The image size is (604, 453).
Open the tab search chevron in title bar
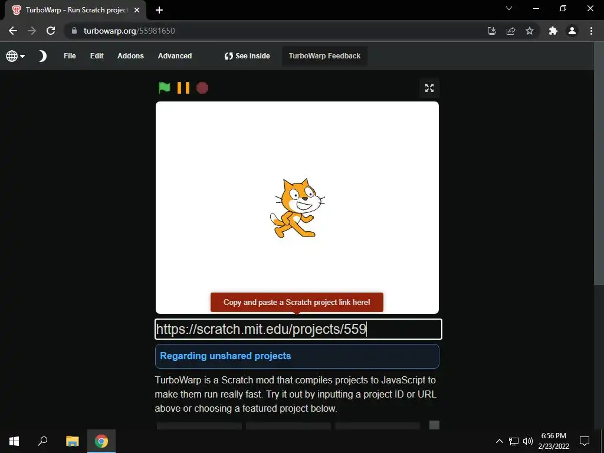click(509, 8)
